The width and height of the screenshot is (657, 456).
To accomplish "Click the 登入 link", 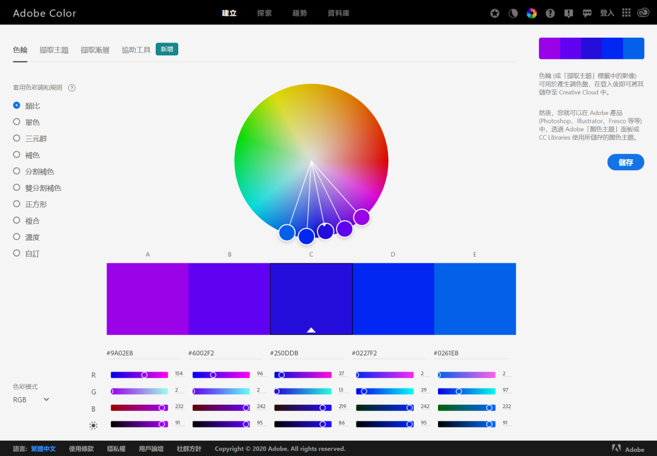I will (607, 13).
